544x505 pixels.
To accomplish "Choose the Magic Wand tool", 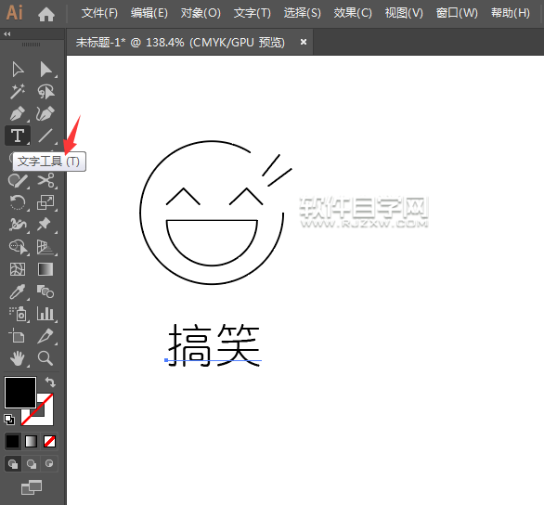I will [18, 92].
